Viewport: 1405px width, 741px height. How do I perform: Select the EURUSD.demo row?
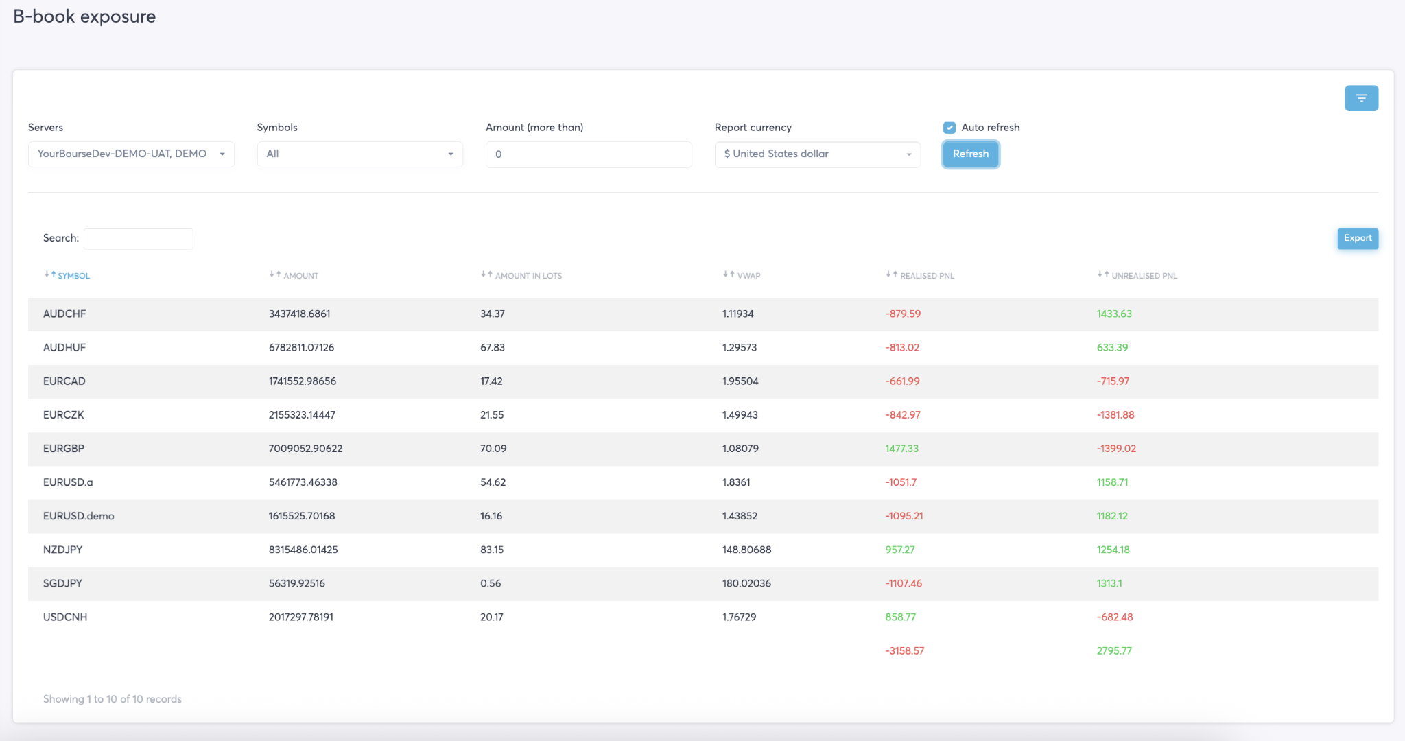tap(79, 516)
